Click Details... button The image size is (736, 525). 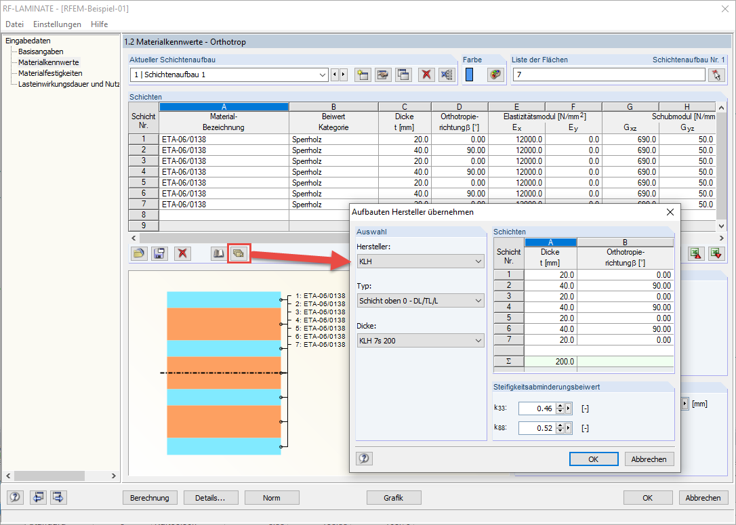click(211, 498)
